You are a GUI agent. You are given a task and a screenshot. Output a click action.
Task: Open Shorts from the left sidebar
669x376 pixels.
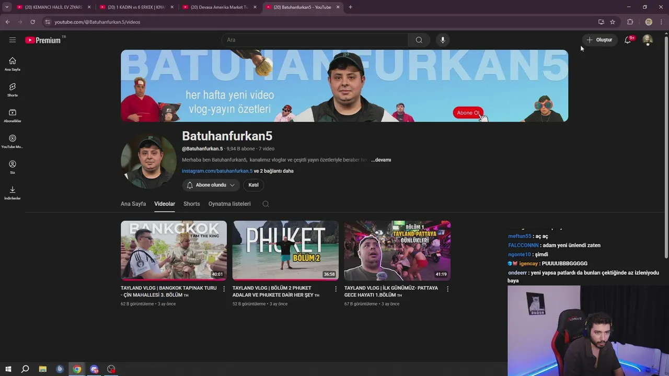(x=13, y=90)
